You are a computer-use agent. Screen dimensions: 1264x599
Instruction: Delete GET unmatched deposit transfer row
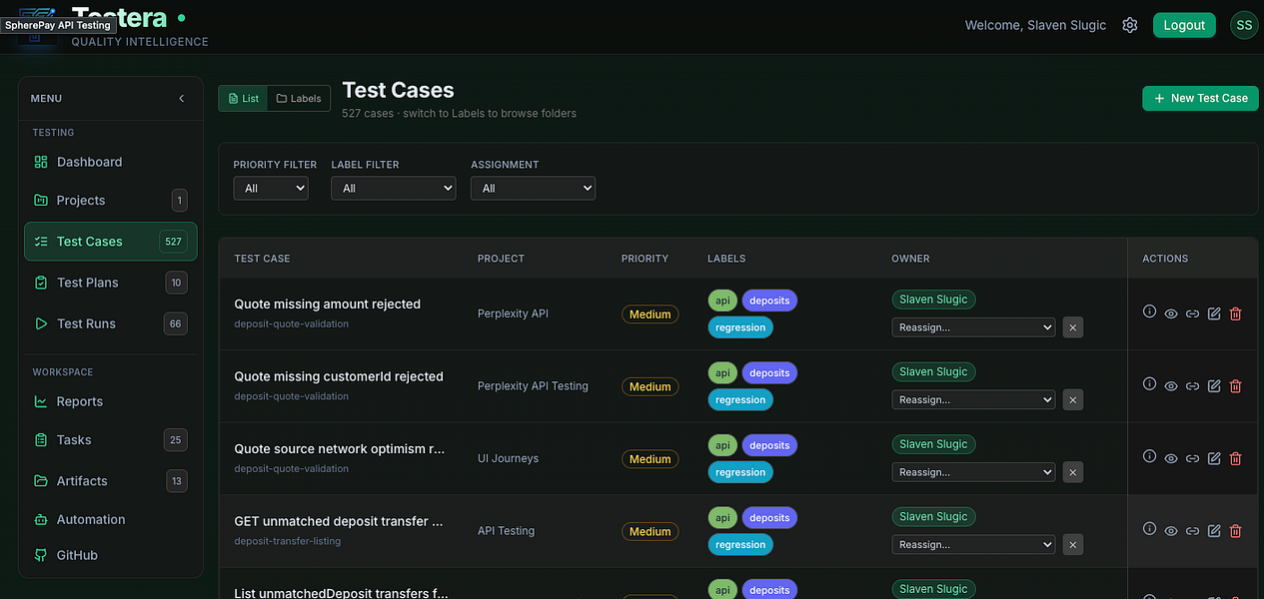(1235, 531)
